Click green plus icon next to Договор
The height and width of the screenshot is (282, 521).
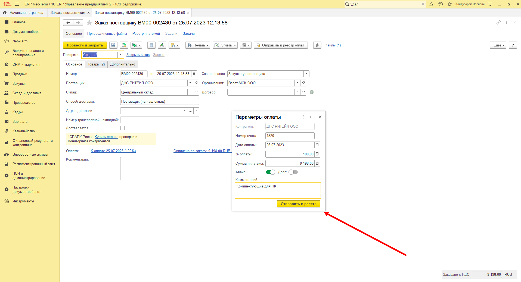[x=312, y=92]
